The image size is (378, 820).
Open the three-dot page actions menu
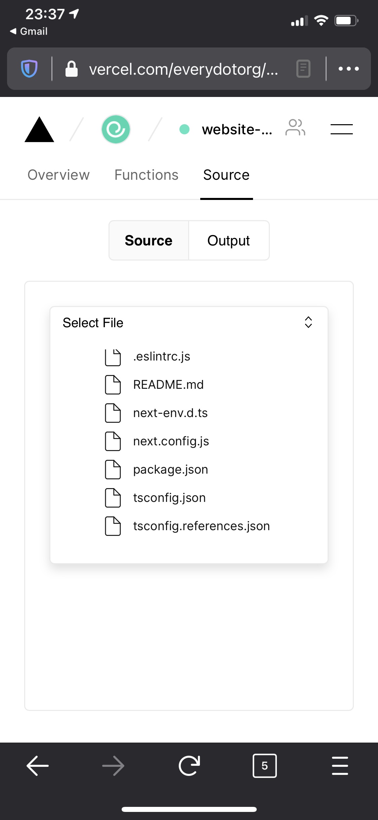[349, 69]
